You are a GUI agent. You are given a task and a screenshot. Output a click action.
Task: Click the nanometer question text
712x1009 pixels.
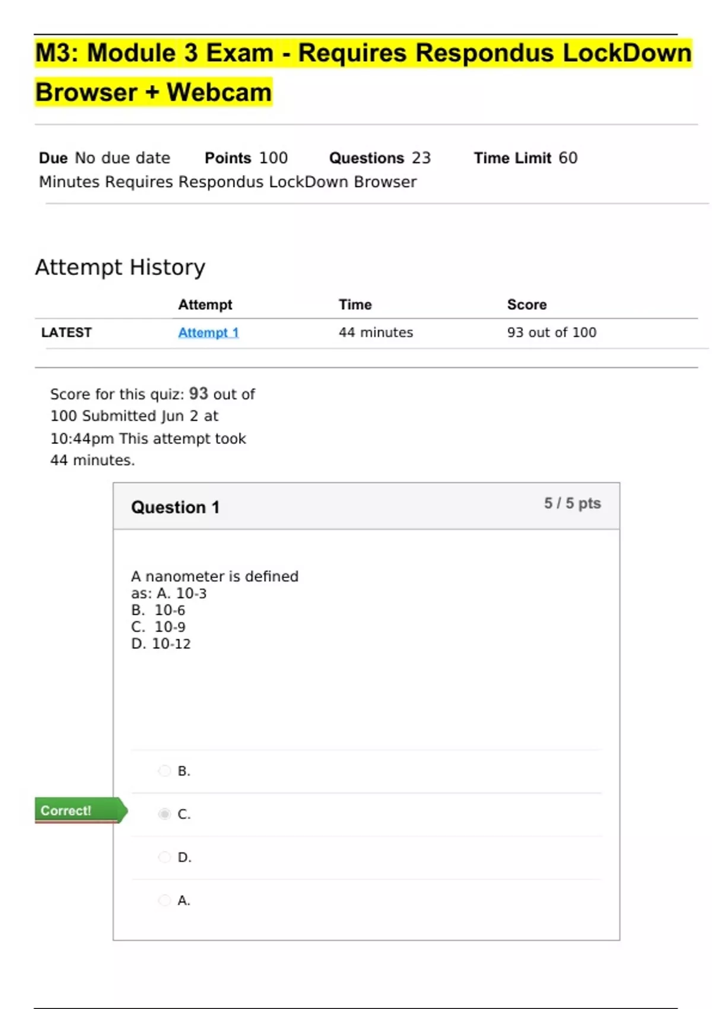click(215, 576)
